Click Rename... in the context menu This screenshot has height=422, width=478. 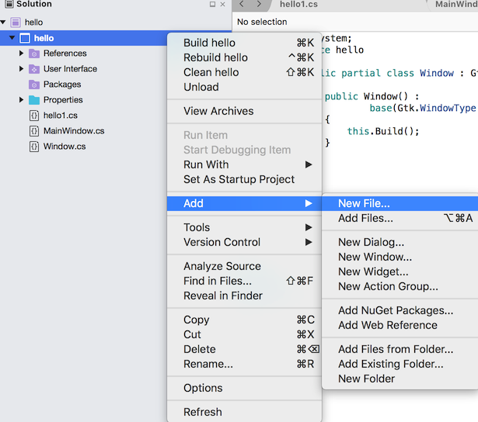coord(208,364)
